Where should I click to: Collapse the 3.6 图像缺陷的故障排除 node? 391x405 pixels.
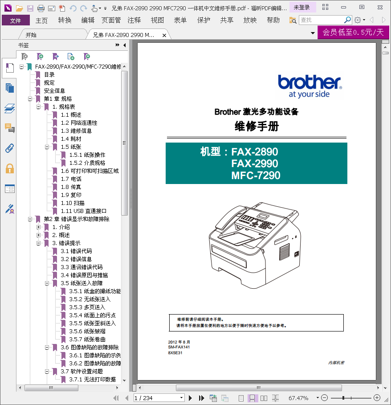[x=47, y=348]
